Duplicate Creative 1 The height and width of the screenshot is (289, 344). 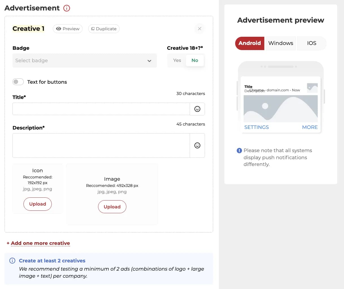coord(104,29)
